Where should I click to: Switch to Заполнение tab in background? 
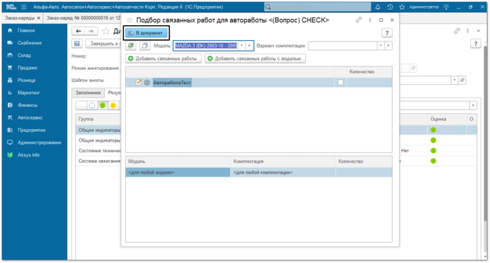tap(88, 93)
